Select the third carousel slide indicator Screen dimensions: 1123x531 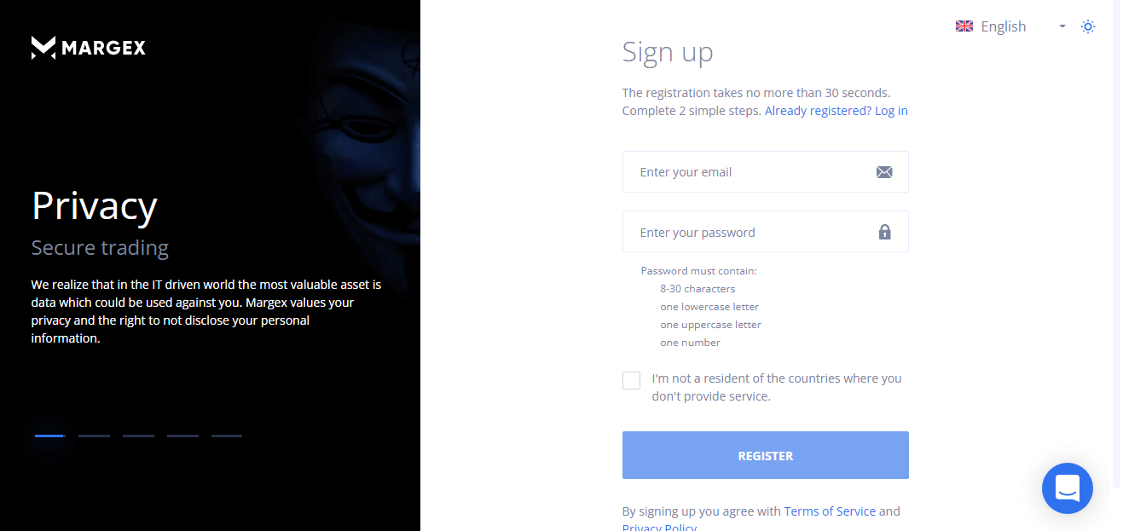(138, 436)
